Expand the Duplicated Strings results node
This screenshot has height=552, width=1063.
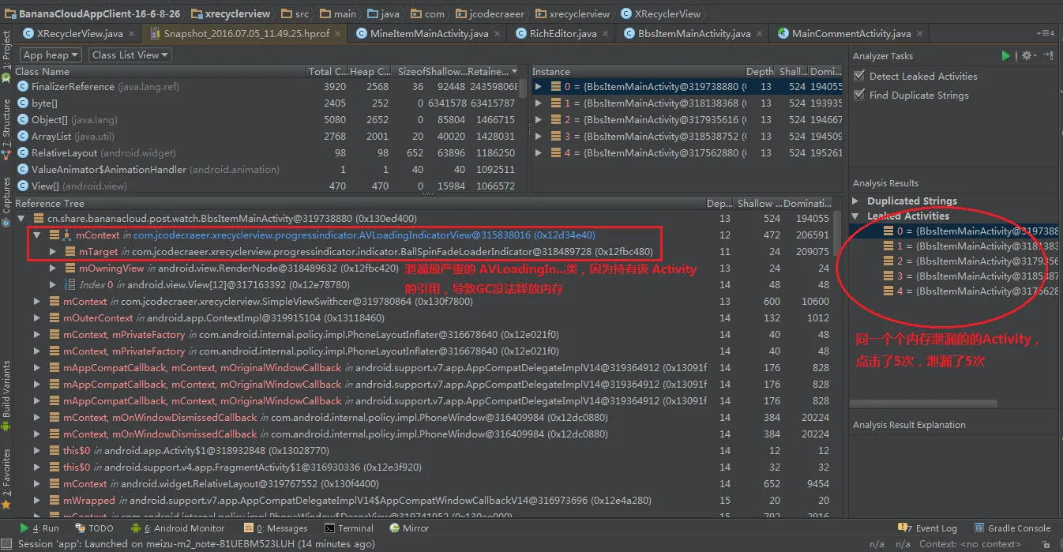click(x=856, y=201)
